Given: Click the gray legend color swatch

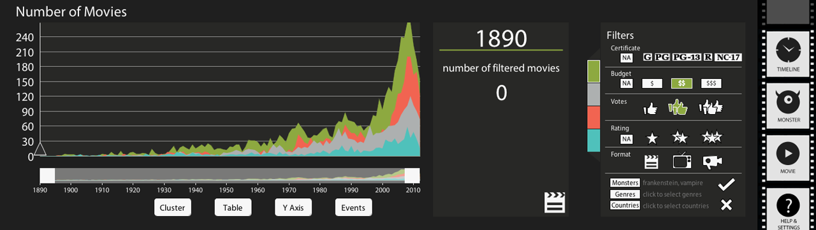Looking at the screenshot, I should (x=594, y=94).
